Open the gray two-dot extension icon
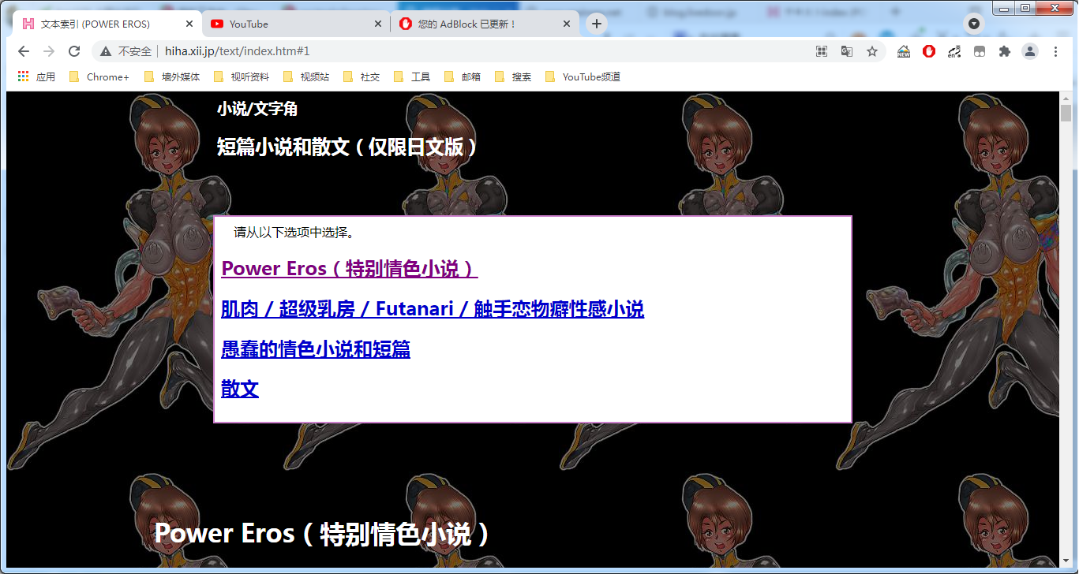 coord(980,51)
